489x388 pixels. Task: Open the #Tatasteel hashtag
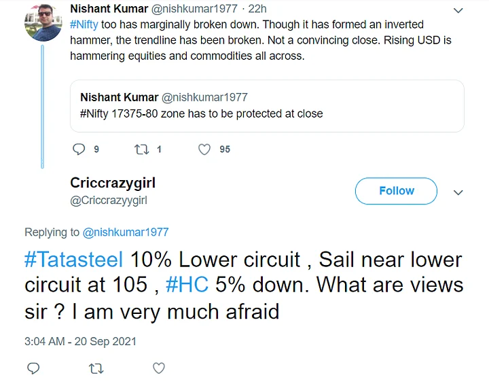pos(73,260)
